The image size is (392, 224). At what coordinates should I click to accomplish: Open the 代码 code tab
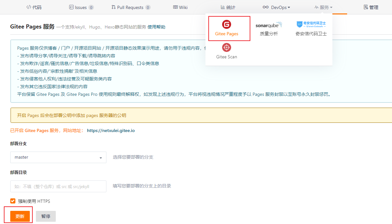(x=34, y=7)
